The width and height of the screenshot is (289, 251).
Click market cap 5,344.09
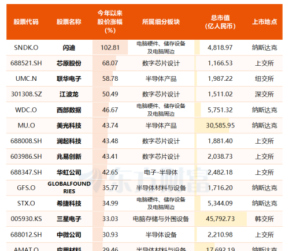(x=220, y=203)
